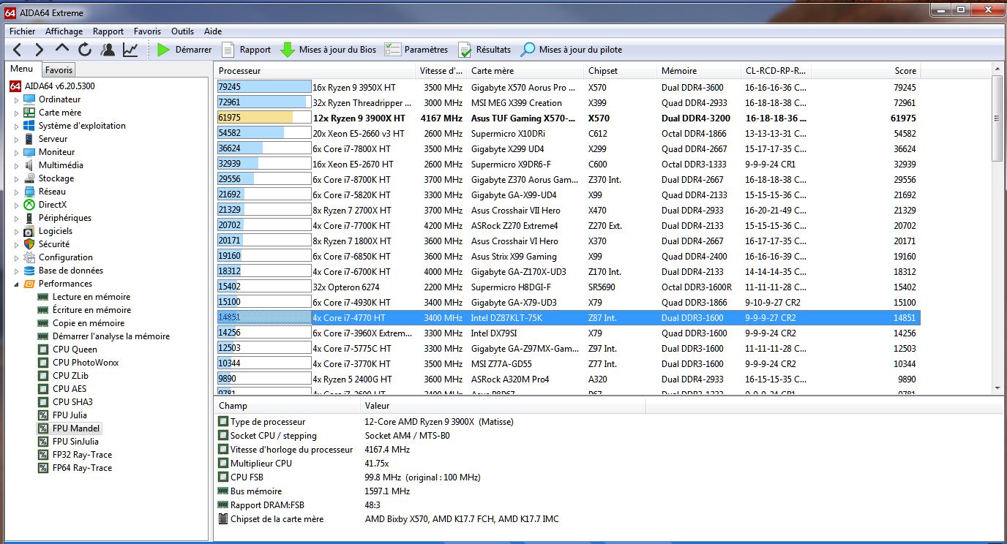Collapse the Performances tree node
Screen dimensions: 1007x544
click(16, 284)
